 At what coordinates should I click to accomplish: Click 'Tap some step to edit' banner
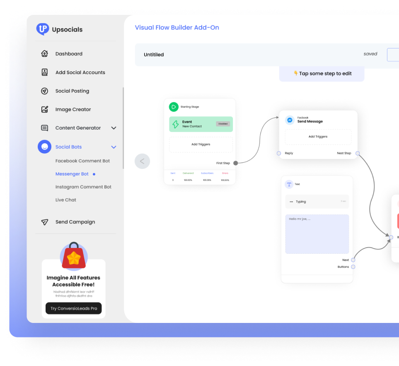click(322, 74)
